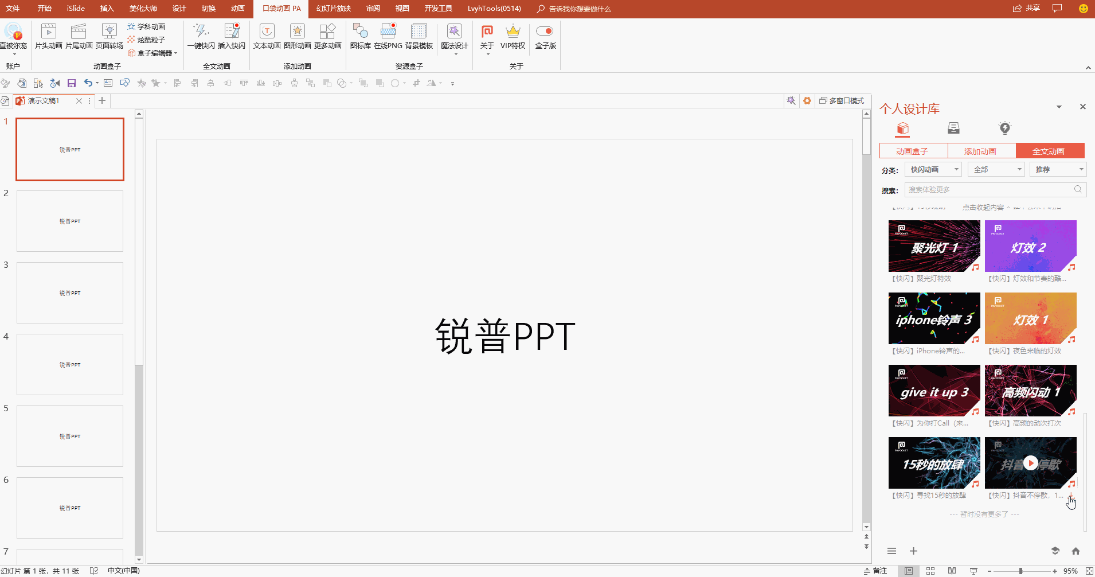This screenshot has width=1095, height=577.
Task: Choose the give it up 3 template
Action: point(934,391)
